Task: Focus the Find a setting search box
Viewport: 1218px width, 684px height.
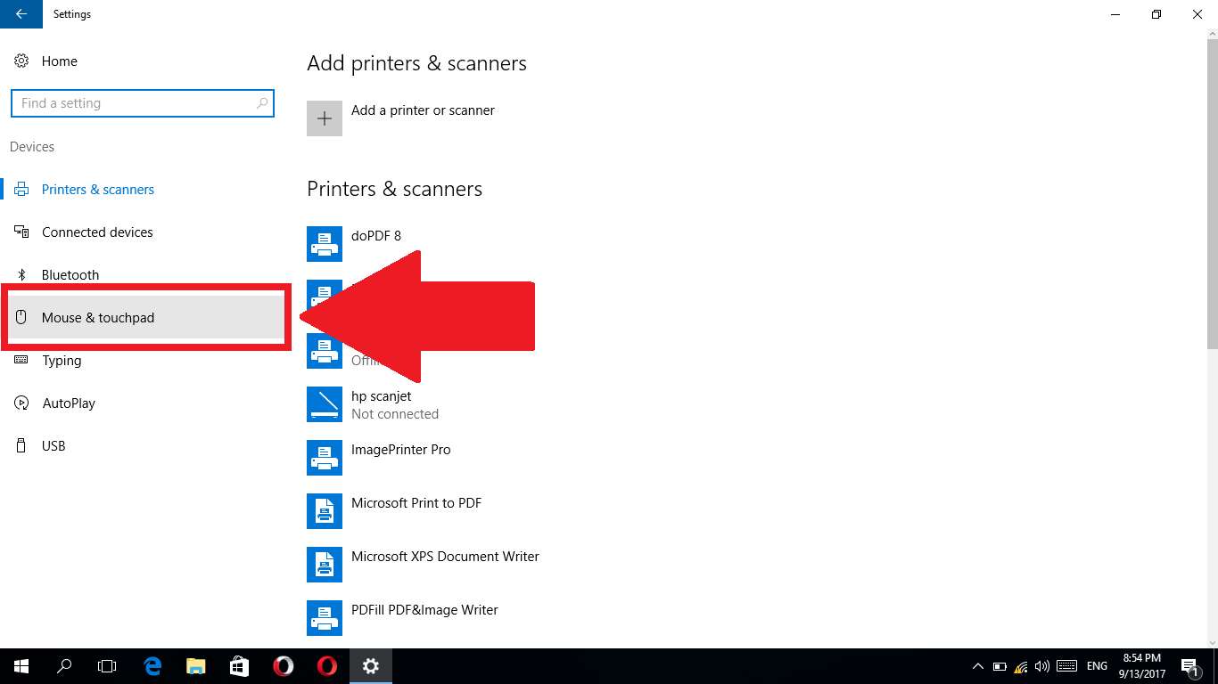Action: [x=143, y=103]
